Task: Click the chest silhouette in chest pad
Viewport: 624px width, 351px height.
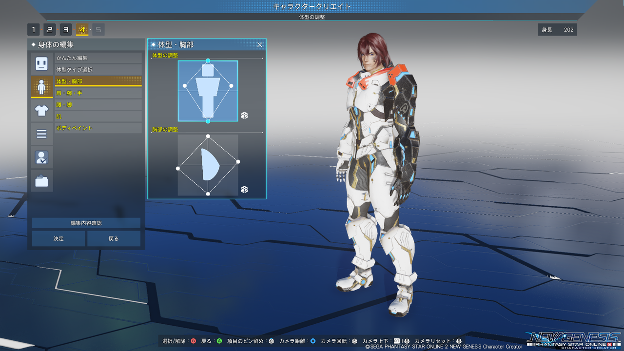Action: 210,165
